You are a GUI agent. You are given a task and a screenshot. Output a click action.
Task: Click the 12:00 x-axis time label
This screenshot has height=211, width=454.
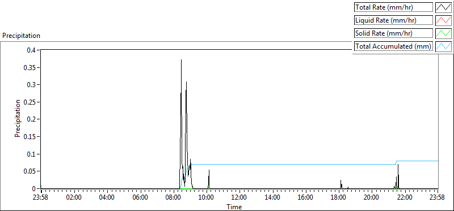pos(239,198)
